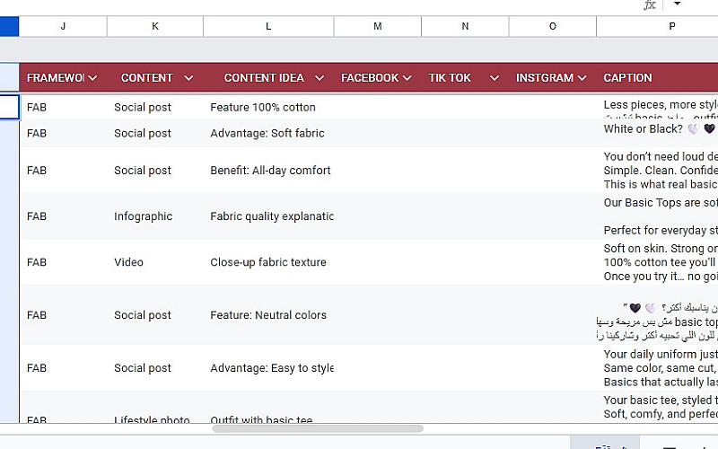This screenshot has height=449, width=718.
Task: Select the "Close-up fabric texture" cell
Action: coord(268,263)
